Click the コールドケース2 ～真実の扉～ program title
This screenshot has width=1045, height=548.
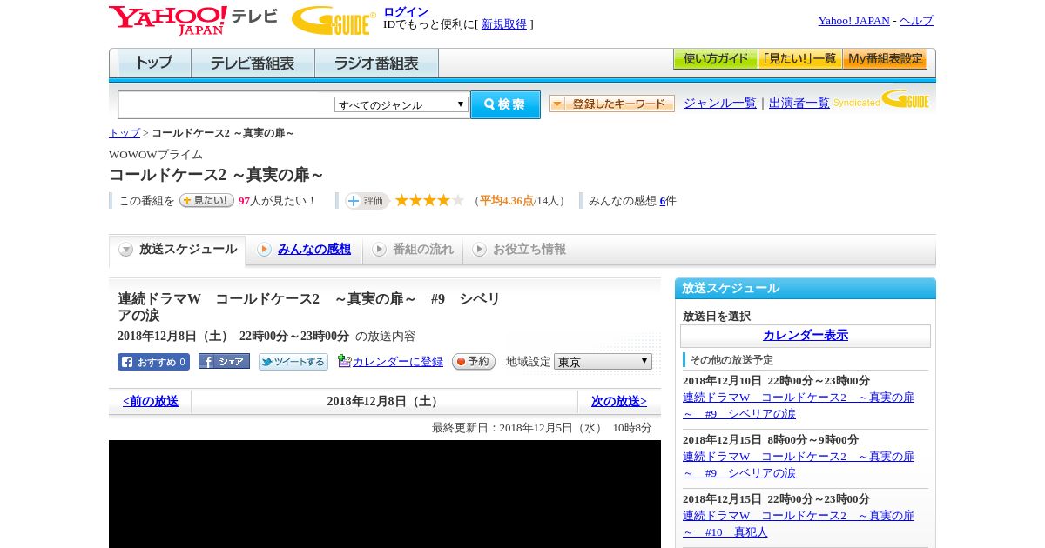(x=217, y=175)
